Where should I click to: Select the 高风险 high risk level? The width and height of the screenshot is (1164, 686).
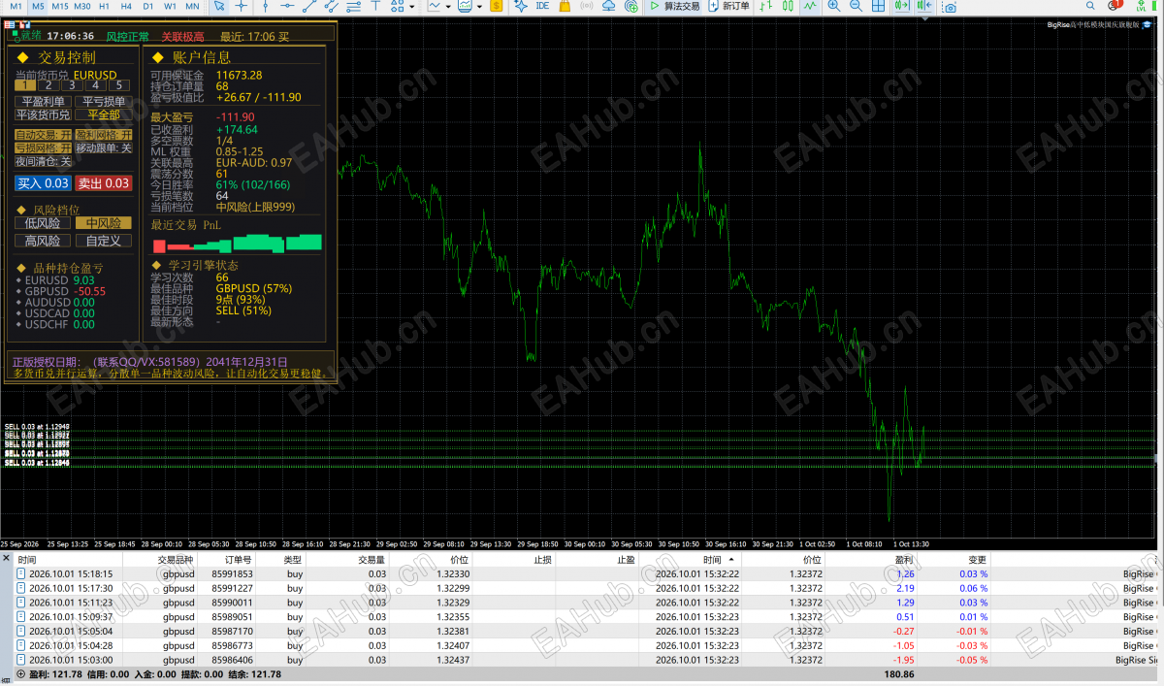pos(44,241)
